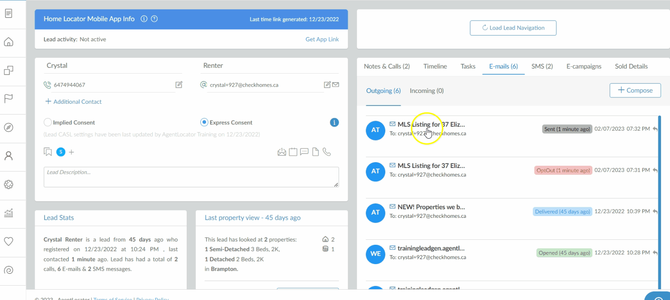Open the MLS Listing email with OptOut status
This screenshot has width=670, height=300.
click(431, 166)
